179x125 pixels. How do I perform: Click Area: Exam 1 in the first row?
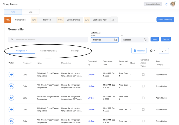pos(124,75)
